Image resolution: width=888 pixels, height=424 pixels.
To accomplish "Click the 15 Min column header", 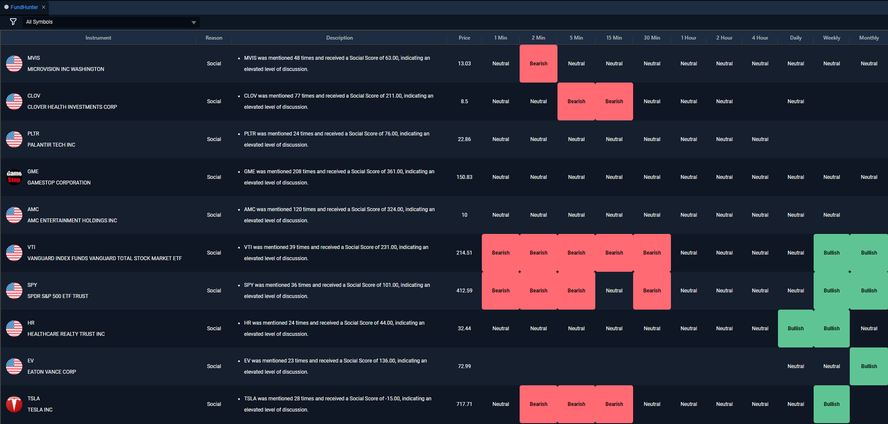I will click(x=614, y=38).
